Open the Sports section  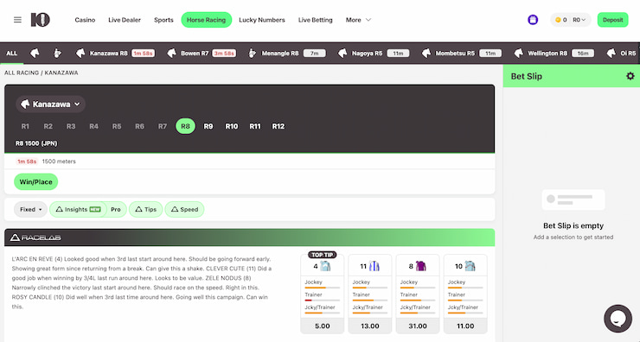163,20
